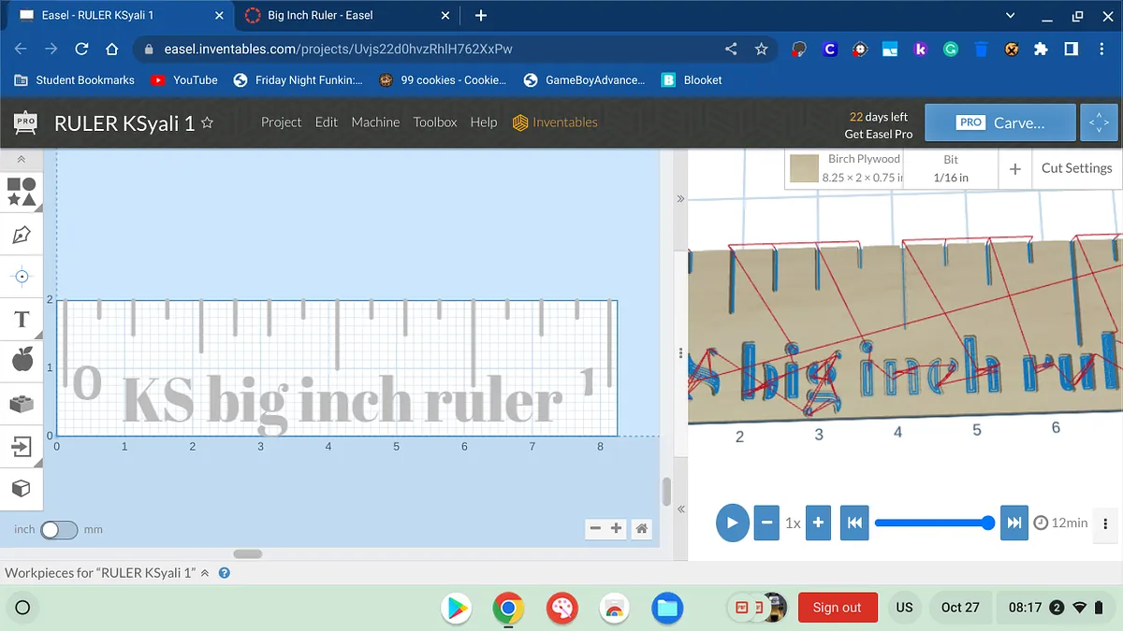Viewport: 1123px width, 631px height.
Task: Open the Cut Settings panel
Action: click(x=1076, y=168)
